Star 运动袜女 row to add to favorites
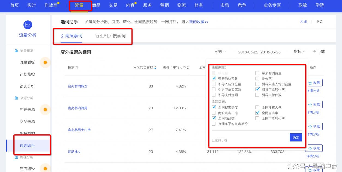 pos(310,148)
